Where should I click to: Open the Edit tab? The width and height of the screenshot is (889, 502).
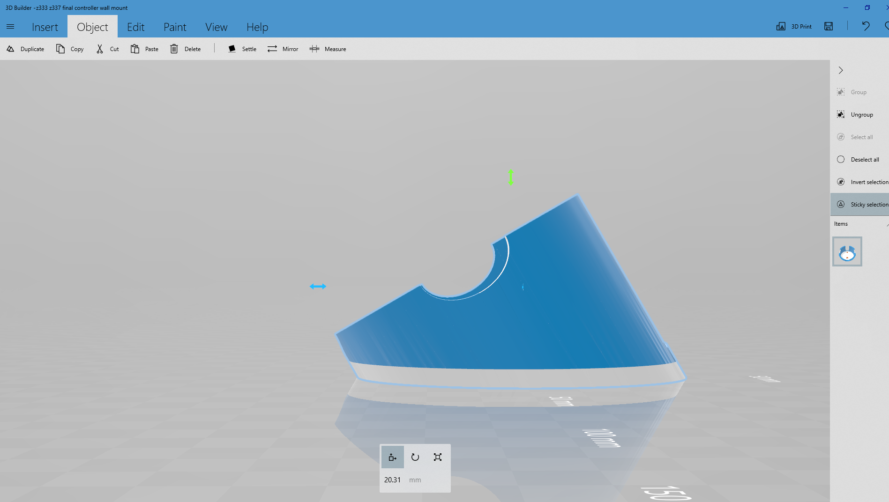[136, 27]
